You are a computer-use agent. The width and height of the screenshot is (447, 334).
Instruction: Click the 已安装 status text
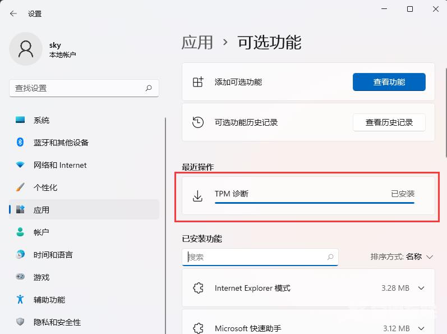[403, 194]
